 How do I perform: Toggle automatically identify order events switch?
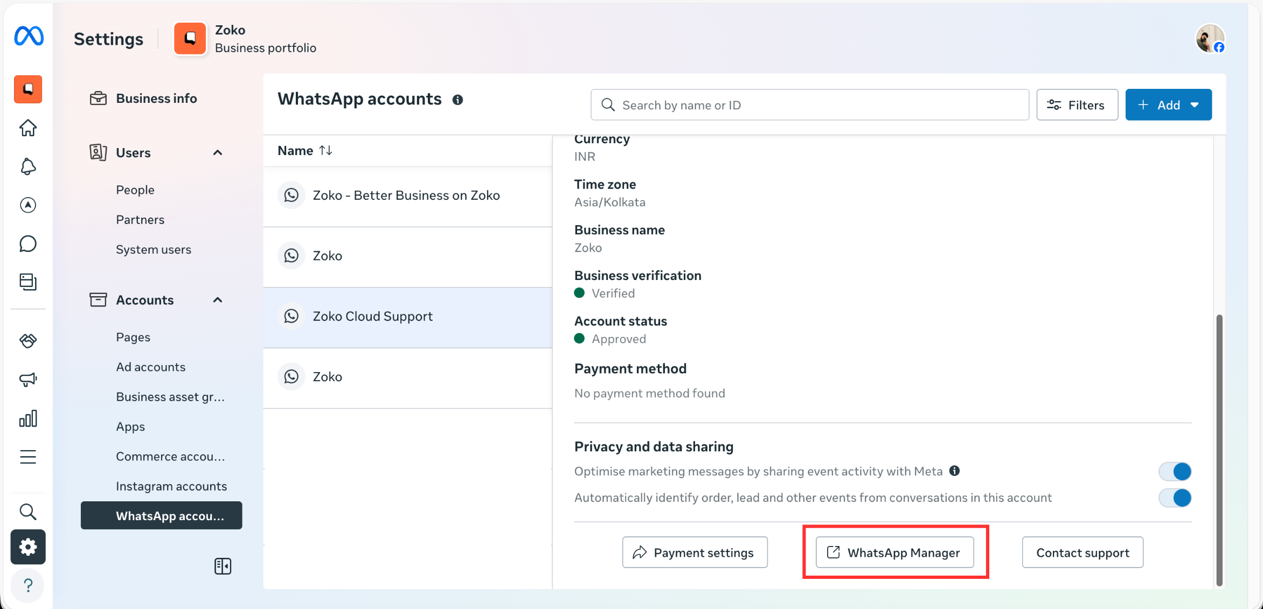coord(1175,498)
